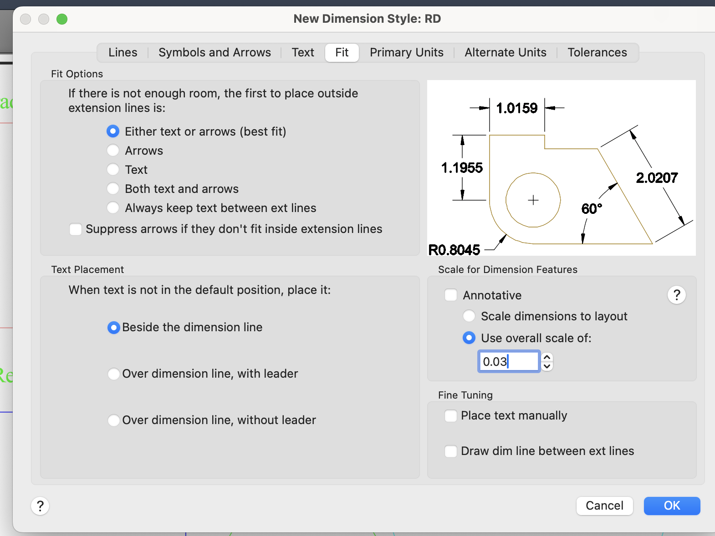
Task: Switch to the Symbols and Arrows tab
Action: pyautogui.click(x=214, y=53)
